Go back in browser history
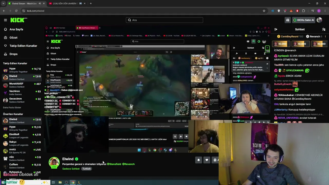329x185 pixels. [x=4, y=11]
